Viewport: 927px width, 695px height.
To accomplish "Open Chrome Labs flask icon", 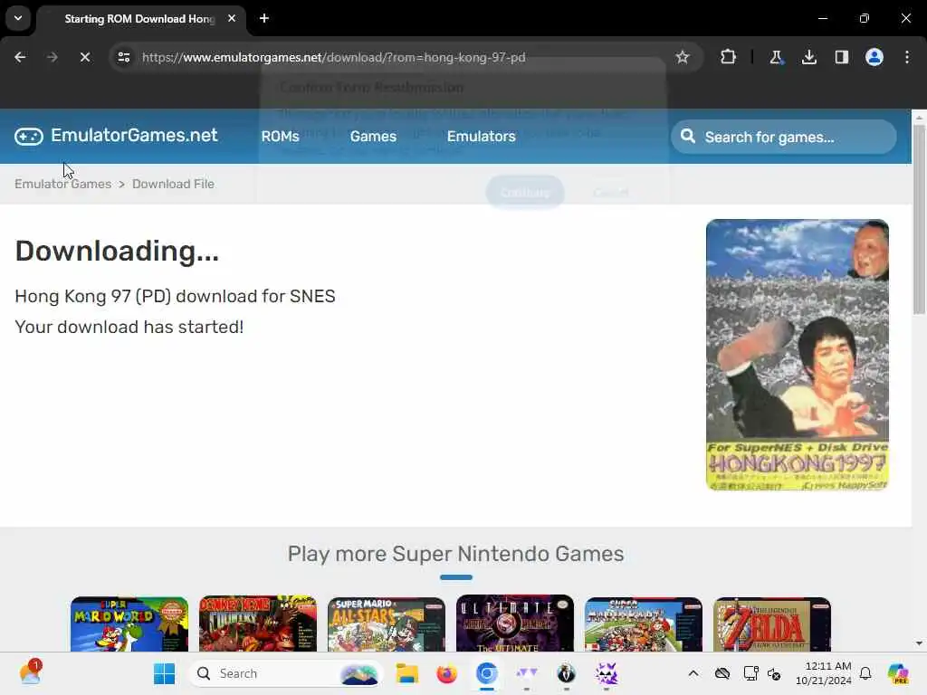I will (x=776, y=57).
